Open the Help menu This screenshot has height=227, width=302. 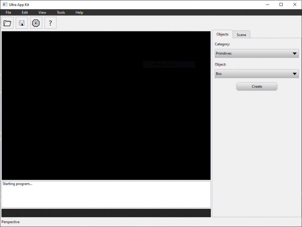coord(79,12)
